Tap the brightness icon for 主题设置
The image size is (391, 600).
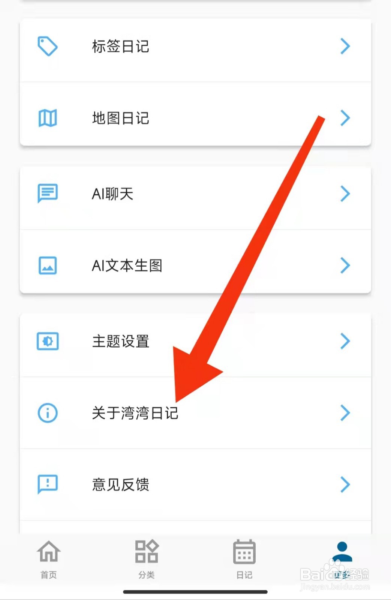tap(48, 341)
